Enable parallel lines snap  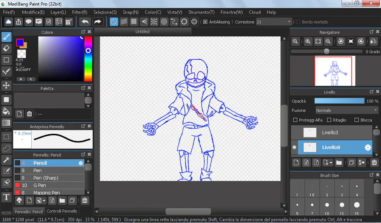click(x=124, y=22)
